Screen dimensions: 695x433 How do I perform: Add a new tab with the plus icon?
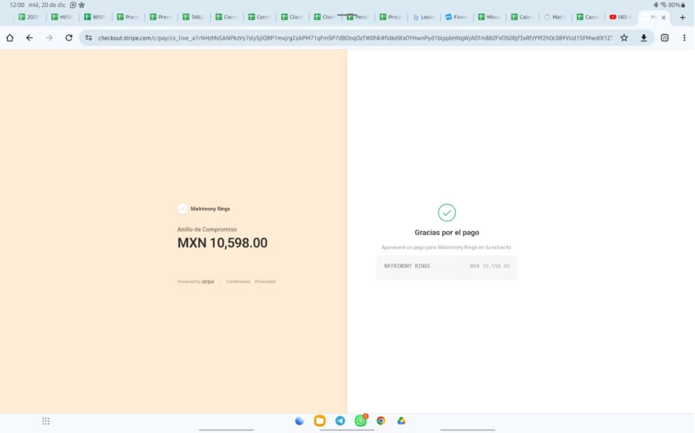pos(682,17)
